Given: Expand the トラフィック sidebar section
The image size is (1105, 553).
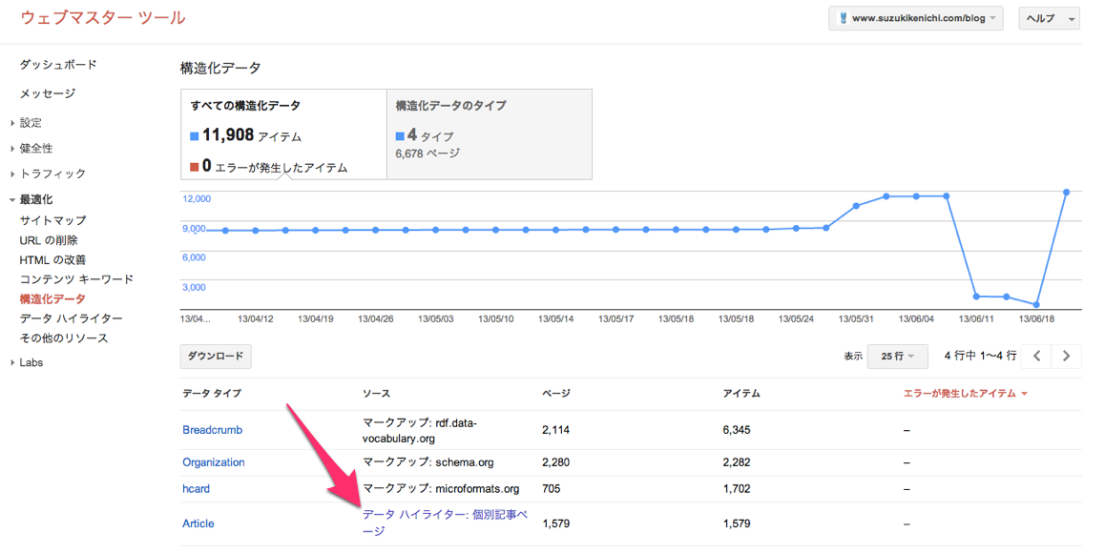Looking at the screenshot, I should pos(48,174).
